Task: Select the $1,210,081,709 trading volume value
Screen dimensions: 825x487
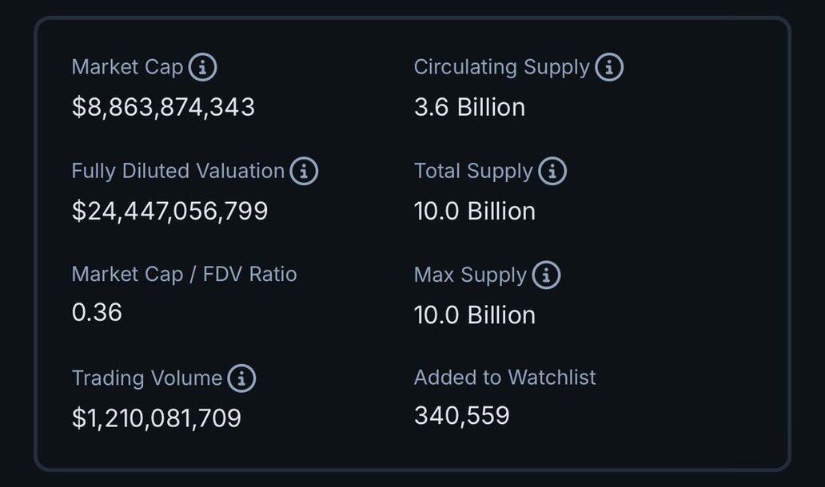Action: 157,418
